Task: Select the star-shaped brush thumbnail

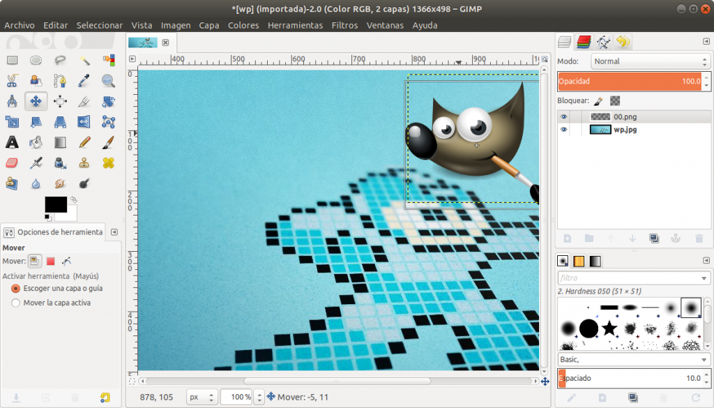Action: coord(609,328)
